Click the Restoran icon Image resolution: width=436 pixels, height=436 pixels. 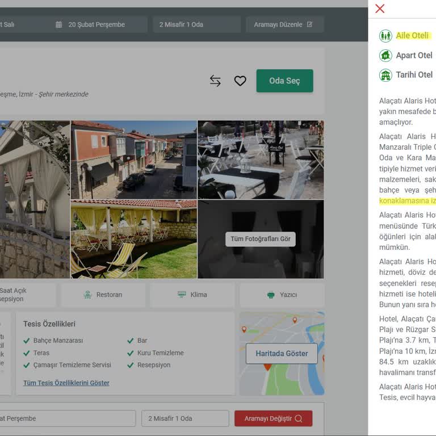87,295
